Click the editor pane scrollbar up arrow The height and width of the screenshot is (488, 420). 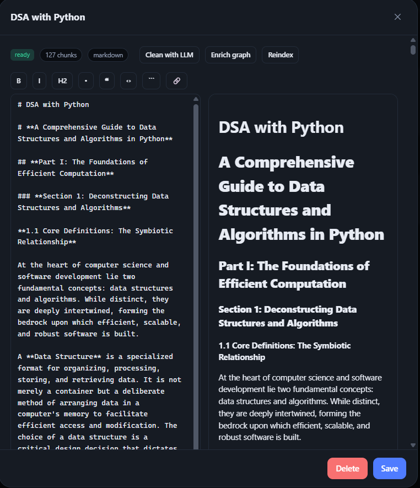[x=196, y=99]
